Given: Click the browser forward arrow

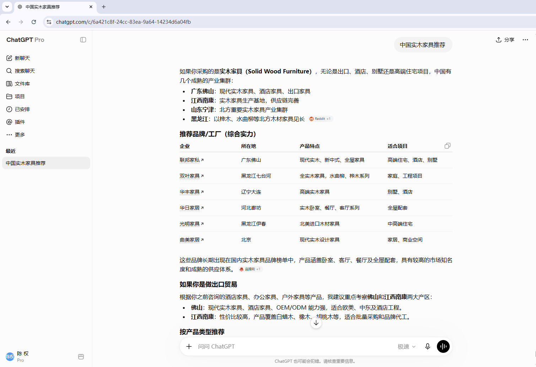Looking at the screenshot, I should (21, 22).
